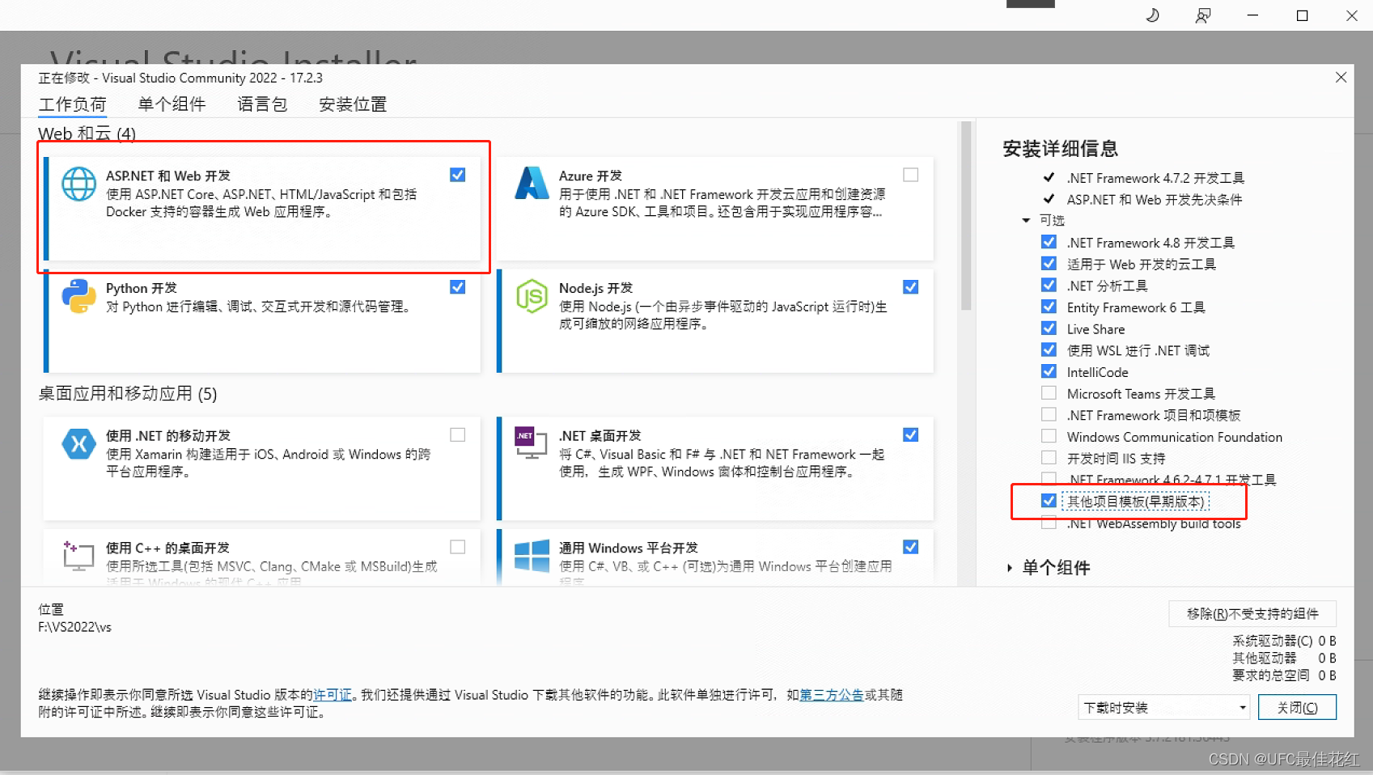Uncheck the Live Share option
The image size is (1373, 775).
[x=1049, y=328]
